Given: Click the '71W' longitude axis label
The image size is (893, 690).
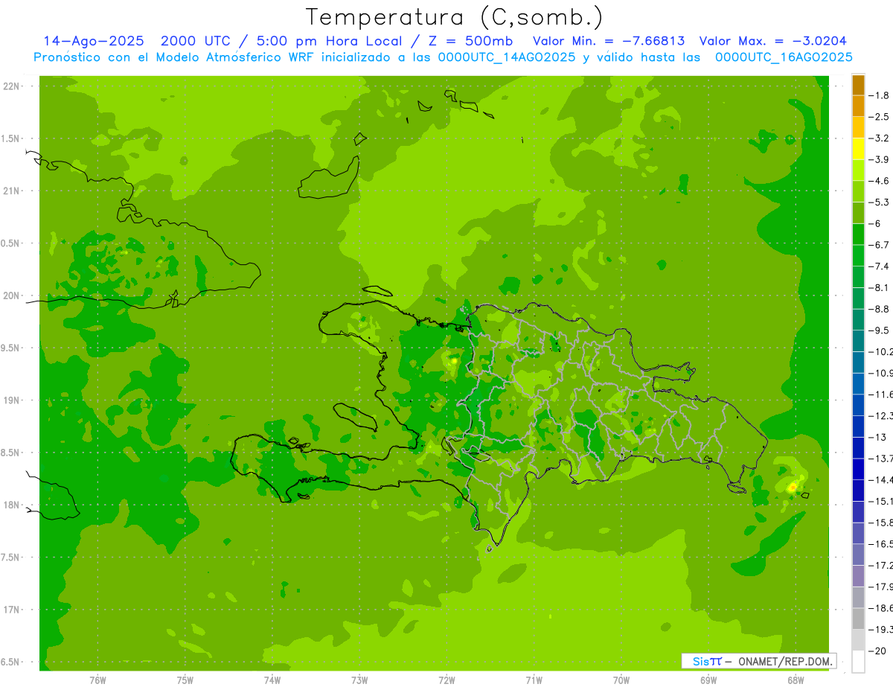Looking at the screenshot, I should pyautogui.click(x=534, y=680).
